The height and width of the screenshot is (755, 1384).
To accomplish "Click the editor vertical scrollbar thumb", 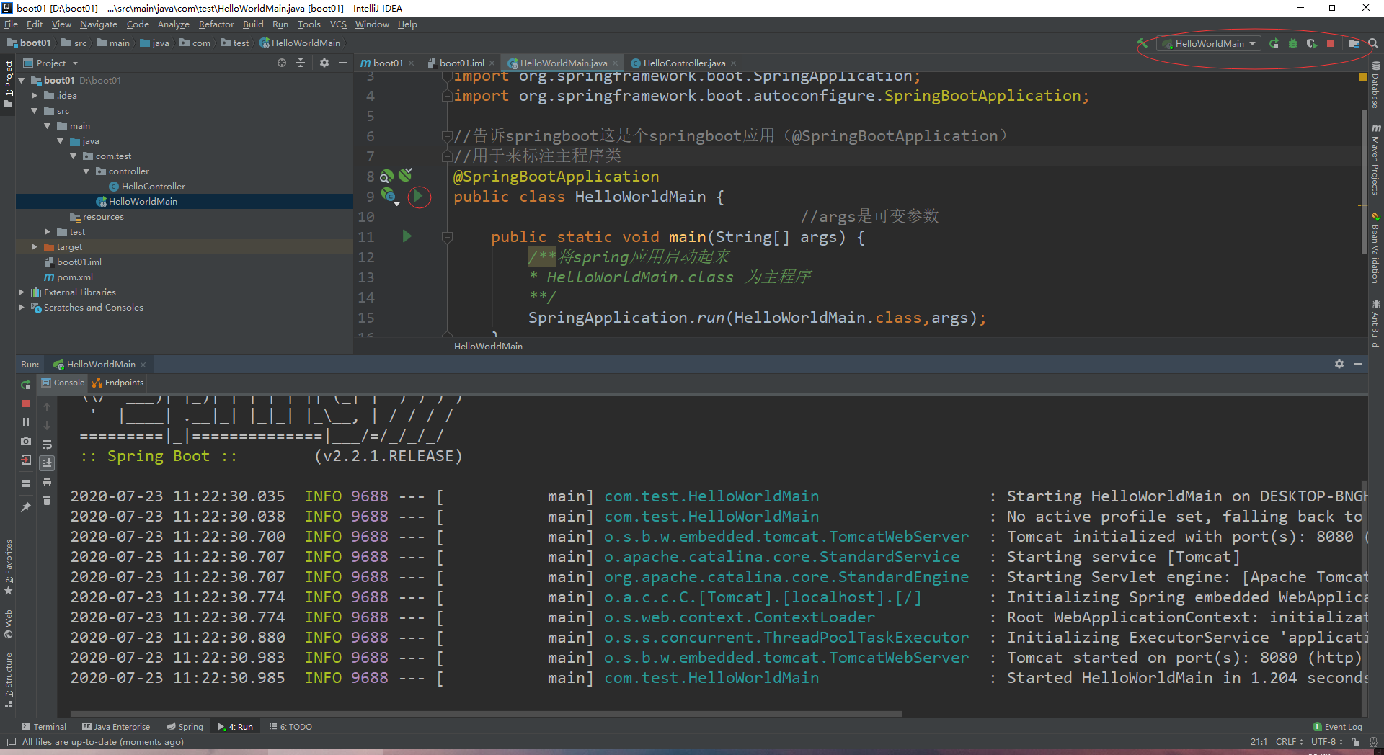I will click(1364, 182).
